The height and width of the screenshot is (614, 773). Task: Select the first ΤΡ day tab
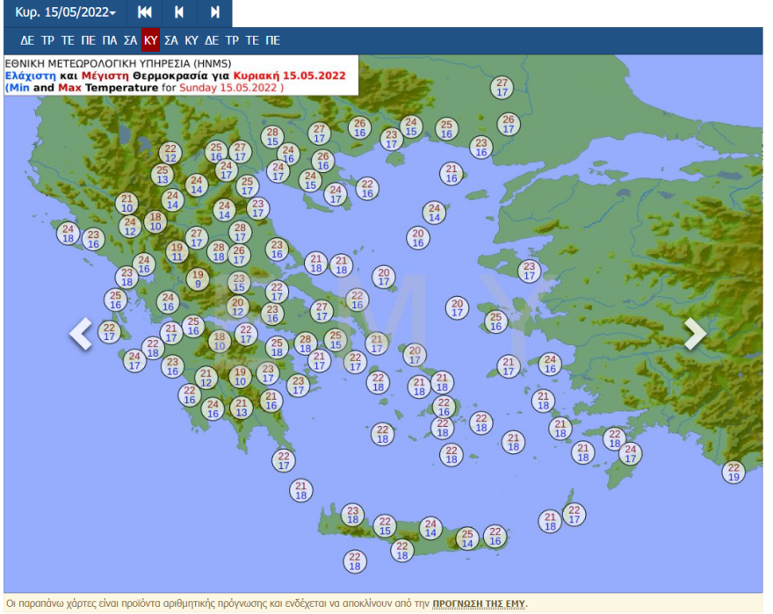tap(47, 40)
